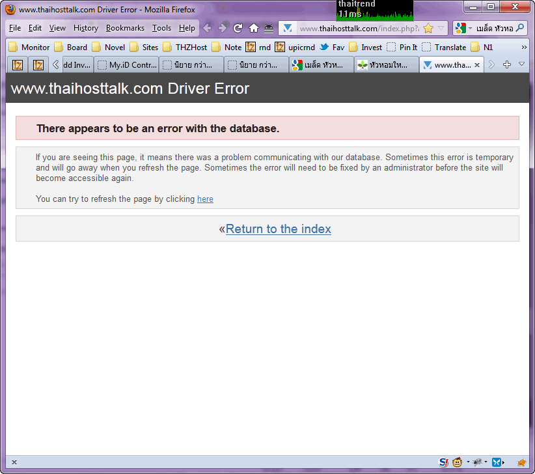Open the File menu
Viewport: 535px width, 474px height.
click(x=15, y=28)
